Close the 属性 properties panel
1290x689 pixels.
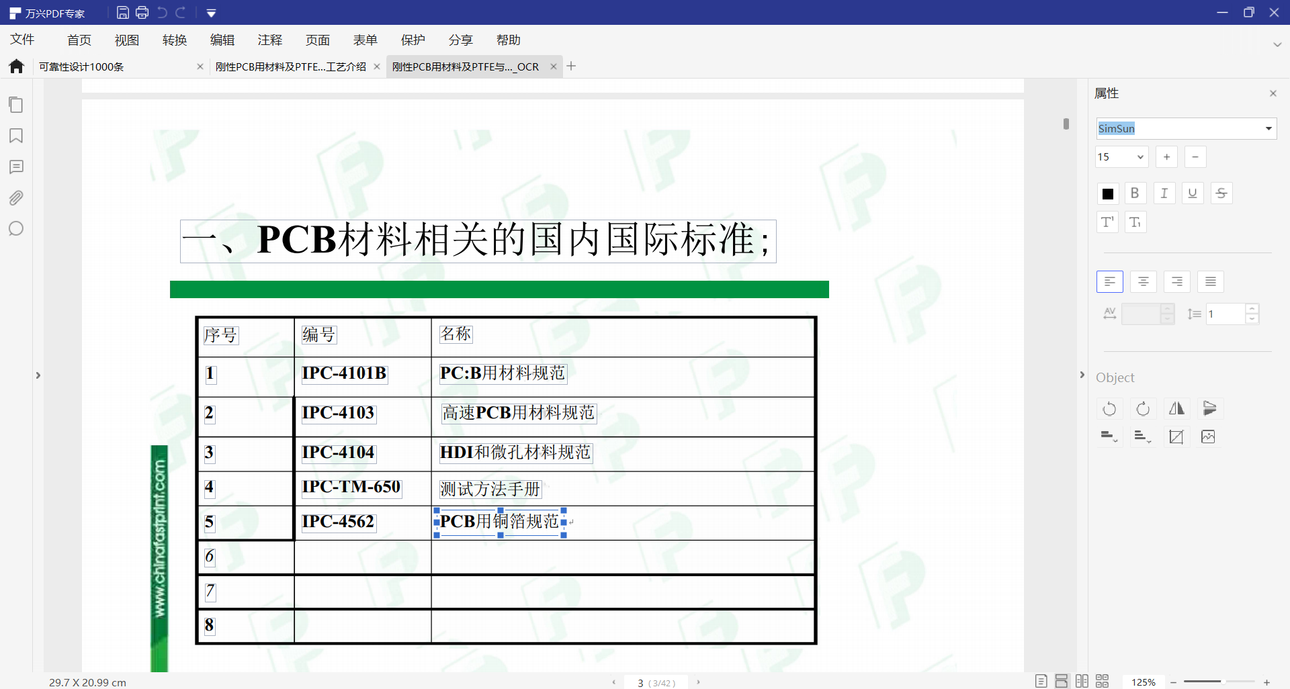click(x=1273, y=93)
